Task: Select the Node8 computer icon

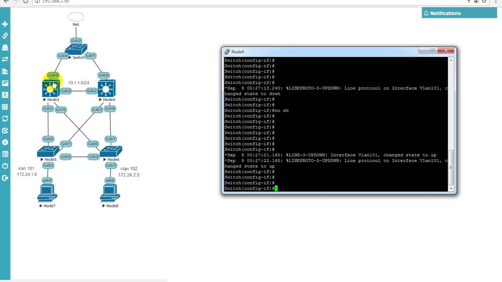Action: click(x=110, y=193)
